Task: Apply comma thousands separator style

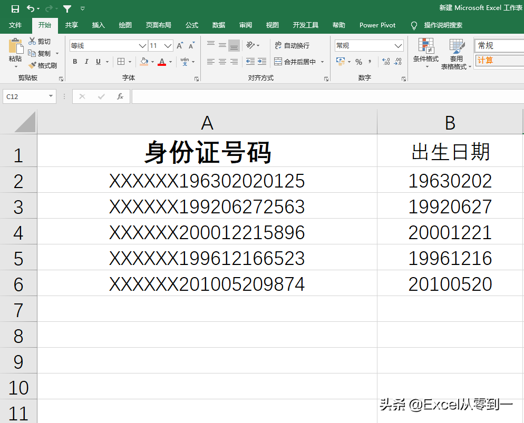Action: click(x=370, y=62)
